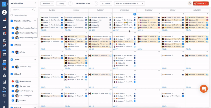Click the three-dot menu beside the K avatar
The image size is (211, 108).
tap(7, 4)
